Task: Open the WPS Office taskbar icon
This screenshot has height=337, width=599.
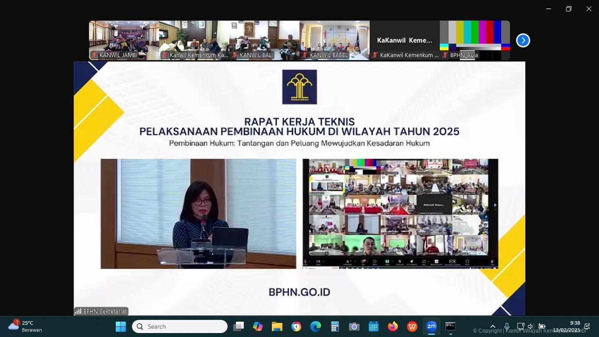Action: tap(412, 326)
